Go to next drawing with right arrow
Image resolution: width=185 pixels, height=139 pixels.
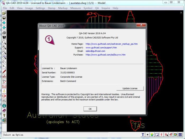(x=4, y=23)
